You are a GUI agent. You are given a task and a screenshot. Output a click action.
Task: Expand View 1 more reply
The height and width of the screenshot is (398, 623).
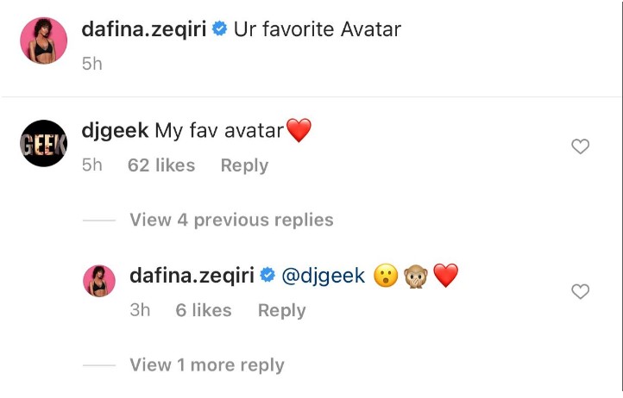click(207, 365)
